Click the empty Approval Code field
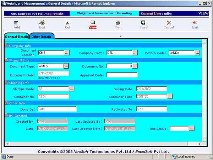 (x=122, y=75)
